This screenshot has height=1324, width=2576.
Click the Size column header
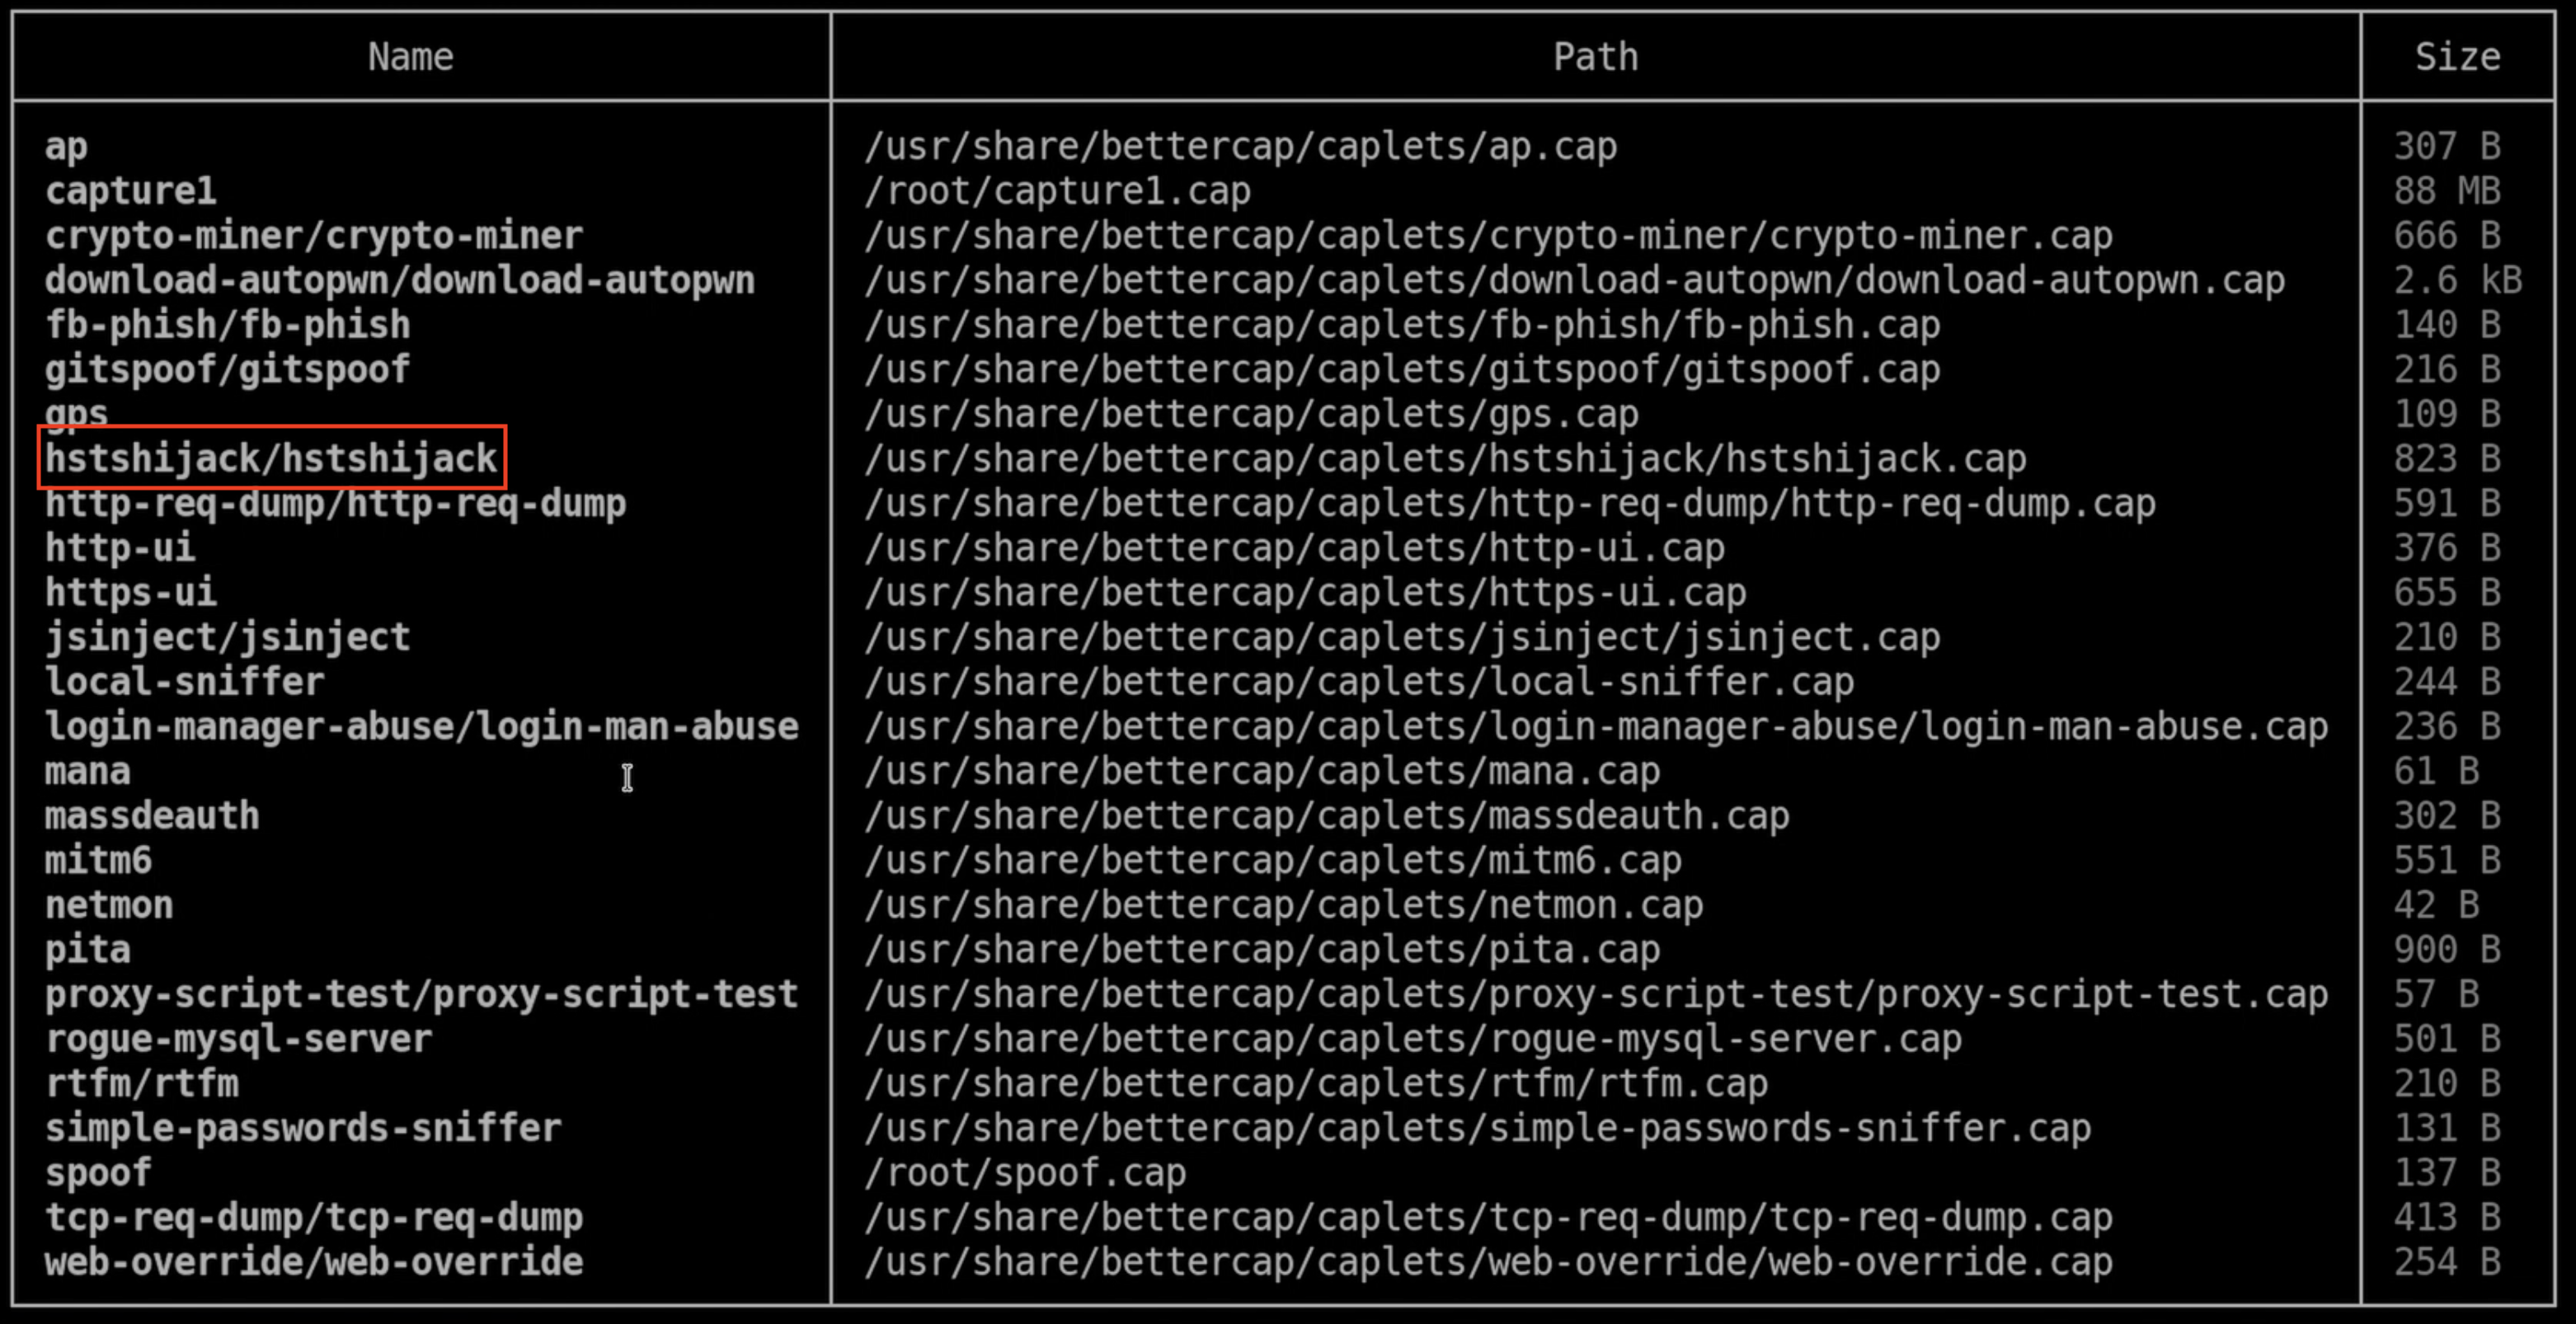click(2457, 57)
